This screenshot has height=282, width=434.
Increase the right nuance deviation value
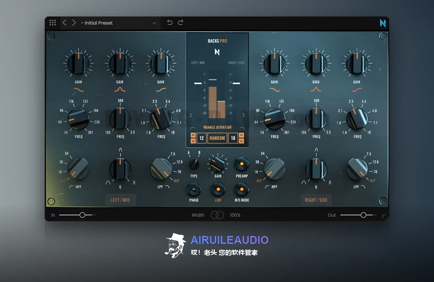tap(241, 135)
